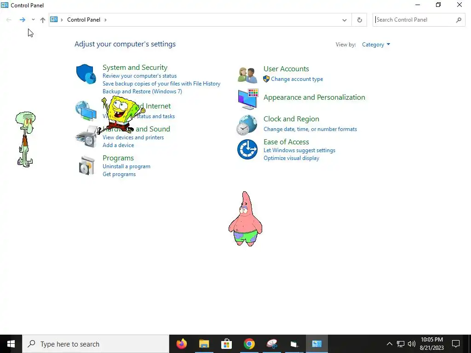Image resolution: width=471 pixels, height=353 pixels.
Task: Go forward with the blue arrow
Action: click(x=22, y=20)
